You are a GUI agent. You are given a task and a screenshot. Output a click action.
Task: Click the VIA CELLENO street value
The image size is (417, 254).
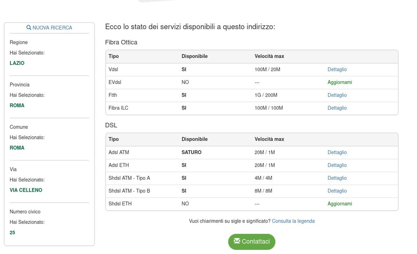point(26,190)
